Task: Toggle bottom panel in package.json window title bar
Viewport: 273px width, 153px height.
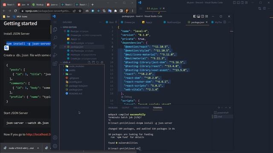Action: pyautogui.click(x=198, y=16)
